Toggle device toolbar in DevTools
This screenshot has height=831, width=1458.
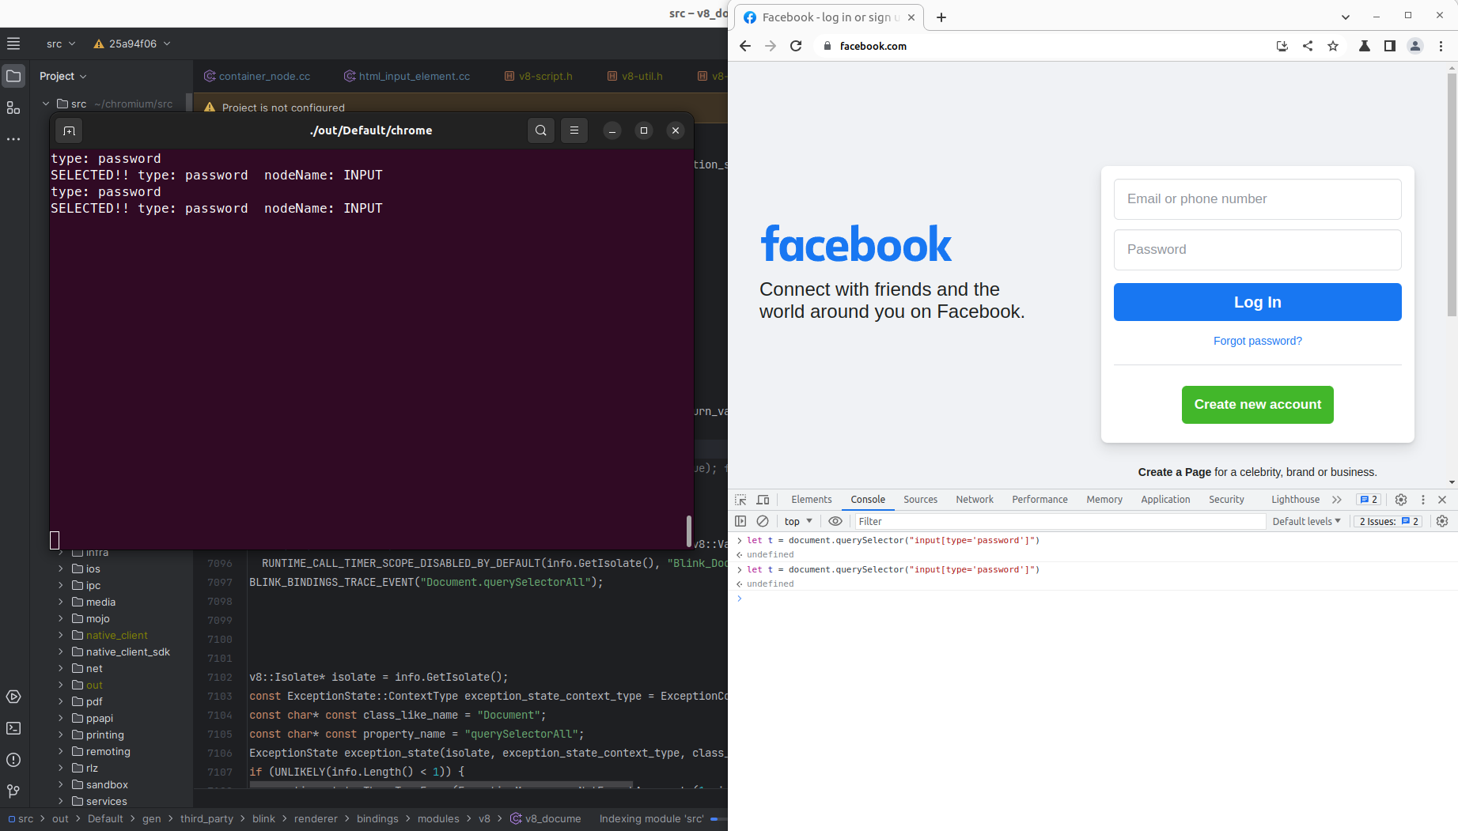[763, 500]
